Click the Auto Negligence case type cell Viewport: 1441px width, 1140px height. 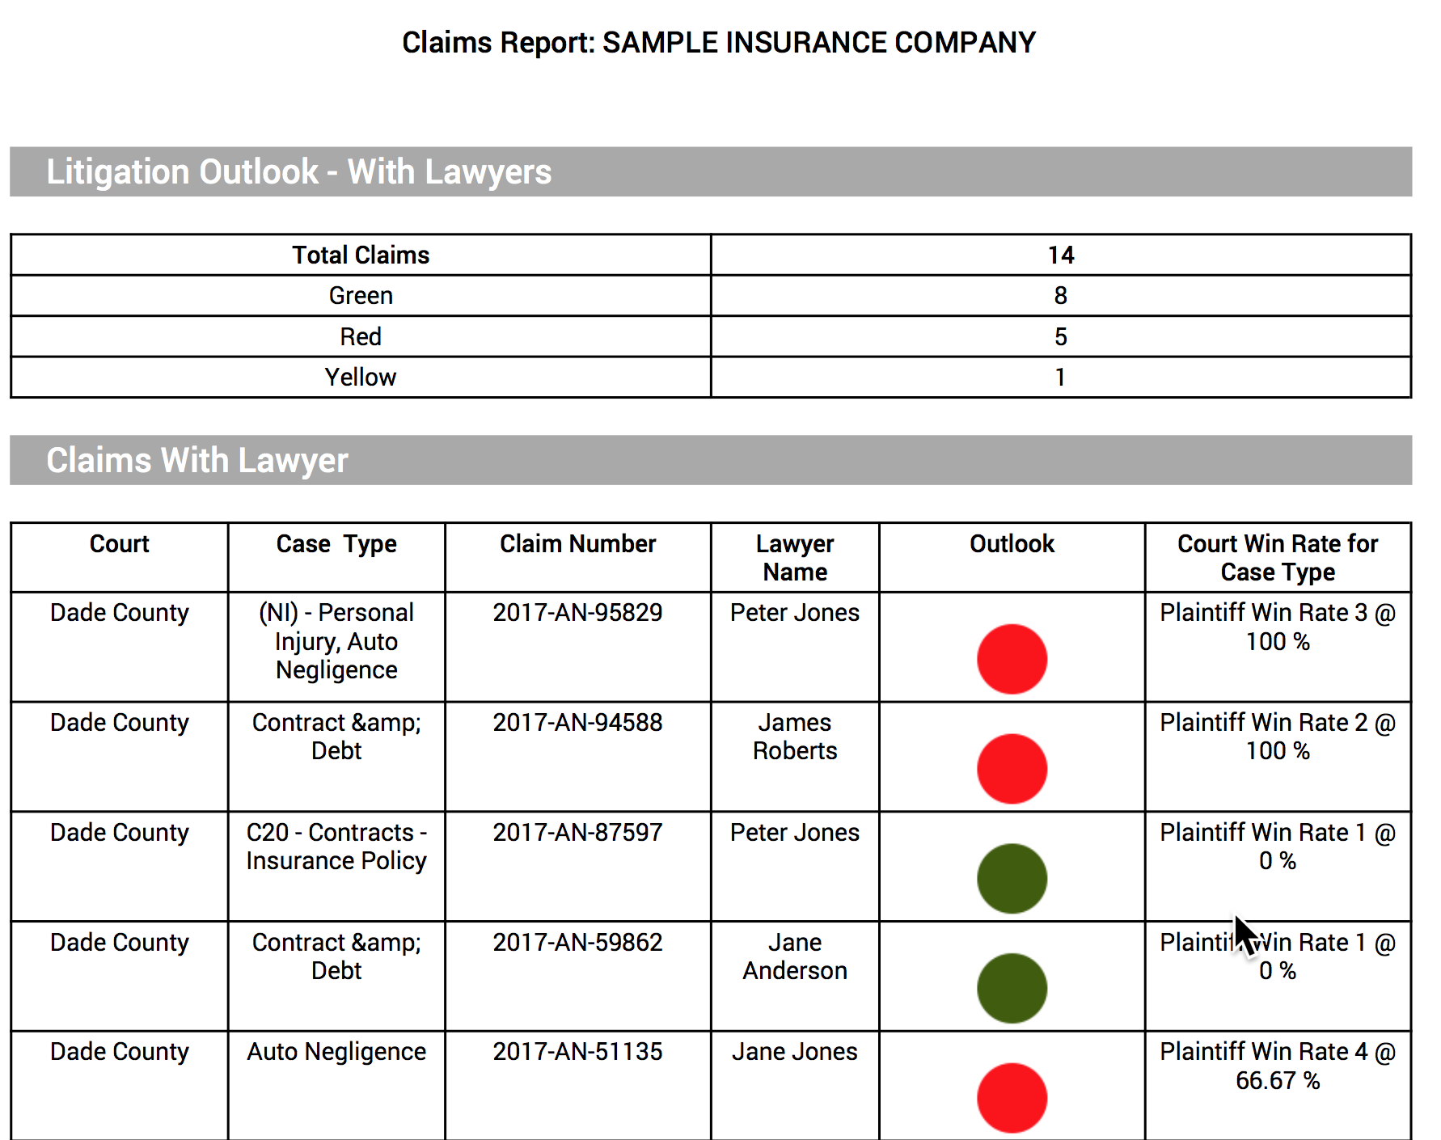coord(336,1051)
